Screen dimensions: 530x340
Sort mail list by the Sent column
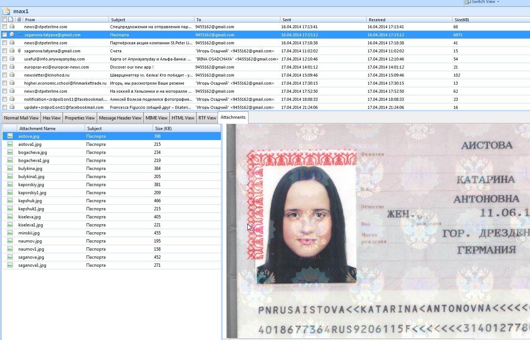point(323,19)
